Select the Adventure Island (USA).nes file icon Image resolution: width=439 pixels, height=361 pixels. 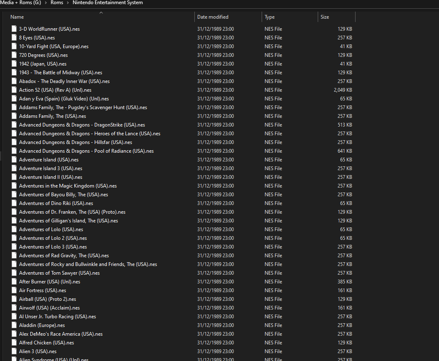[x=14, y=160]
